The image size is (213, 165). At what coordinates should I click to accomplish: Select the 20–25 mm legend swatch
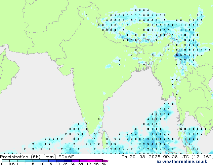click(60, 161)
